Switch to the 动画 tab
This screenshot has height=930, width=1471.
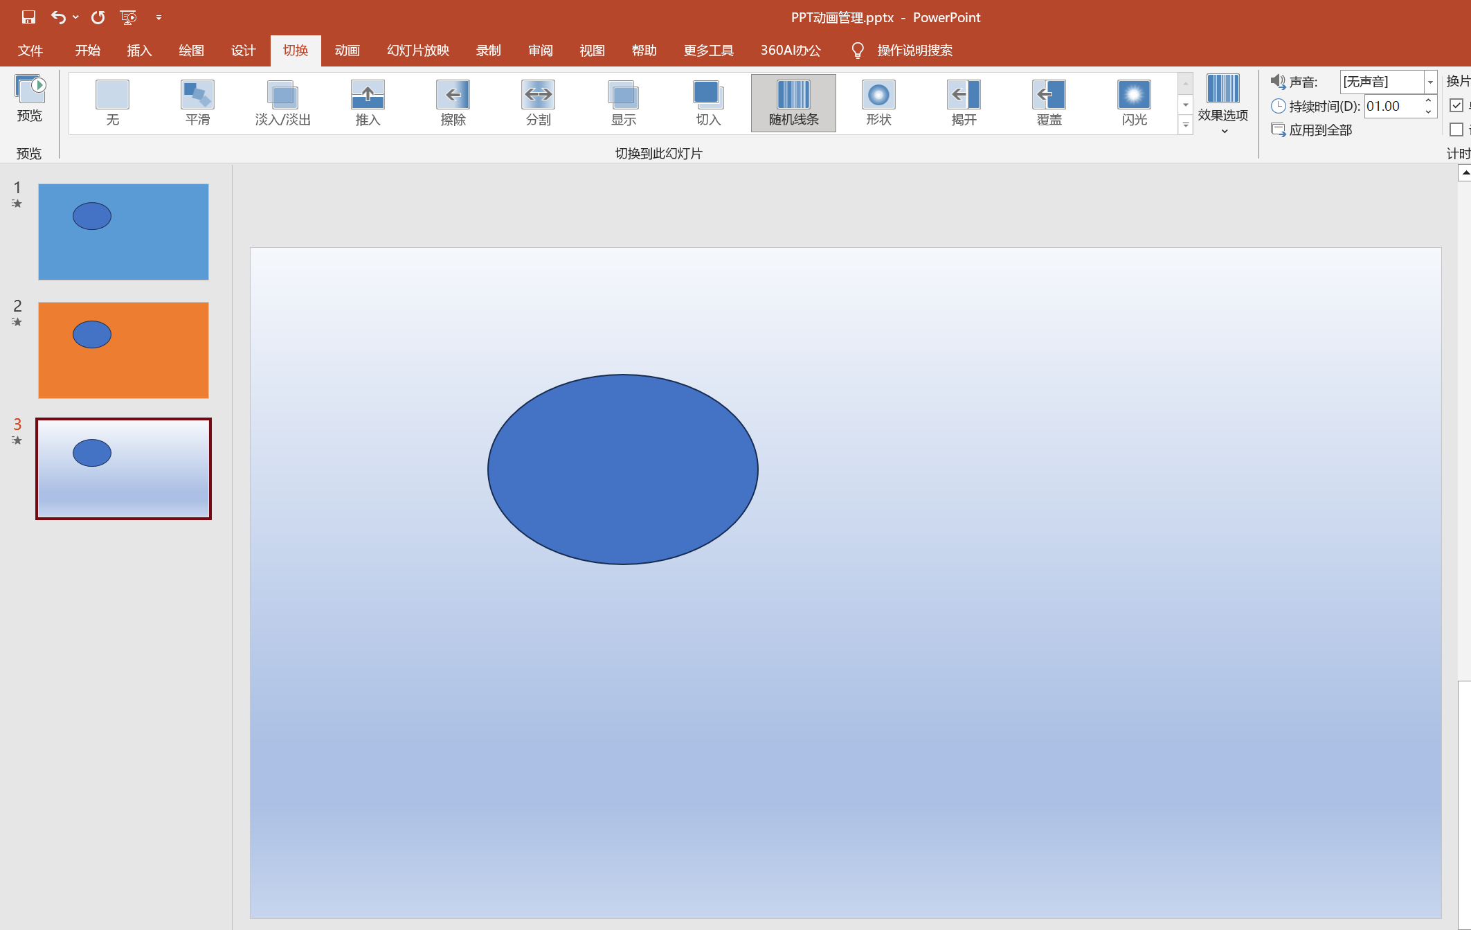tap(347, 51)
